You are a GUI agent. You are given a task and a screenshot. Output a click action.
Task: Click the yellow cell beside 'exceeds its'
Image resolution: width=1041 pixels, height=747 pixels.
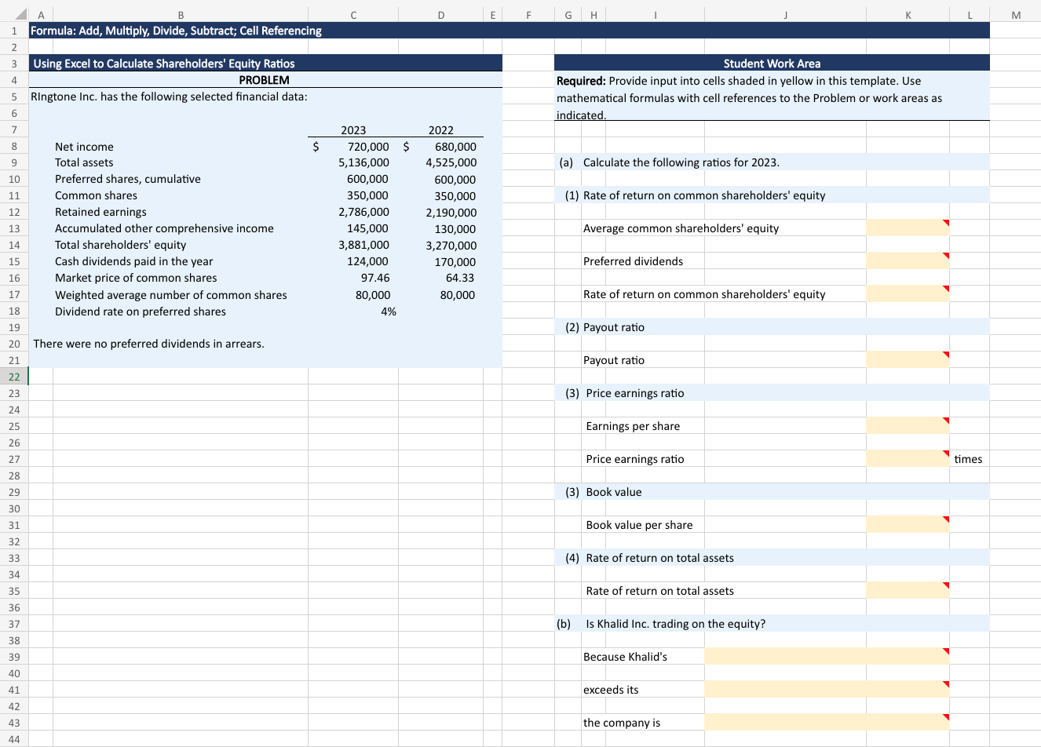pyautogui.click(x=827, y=690)
